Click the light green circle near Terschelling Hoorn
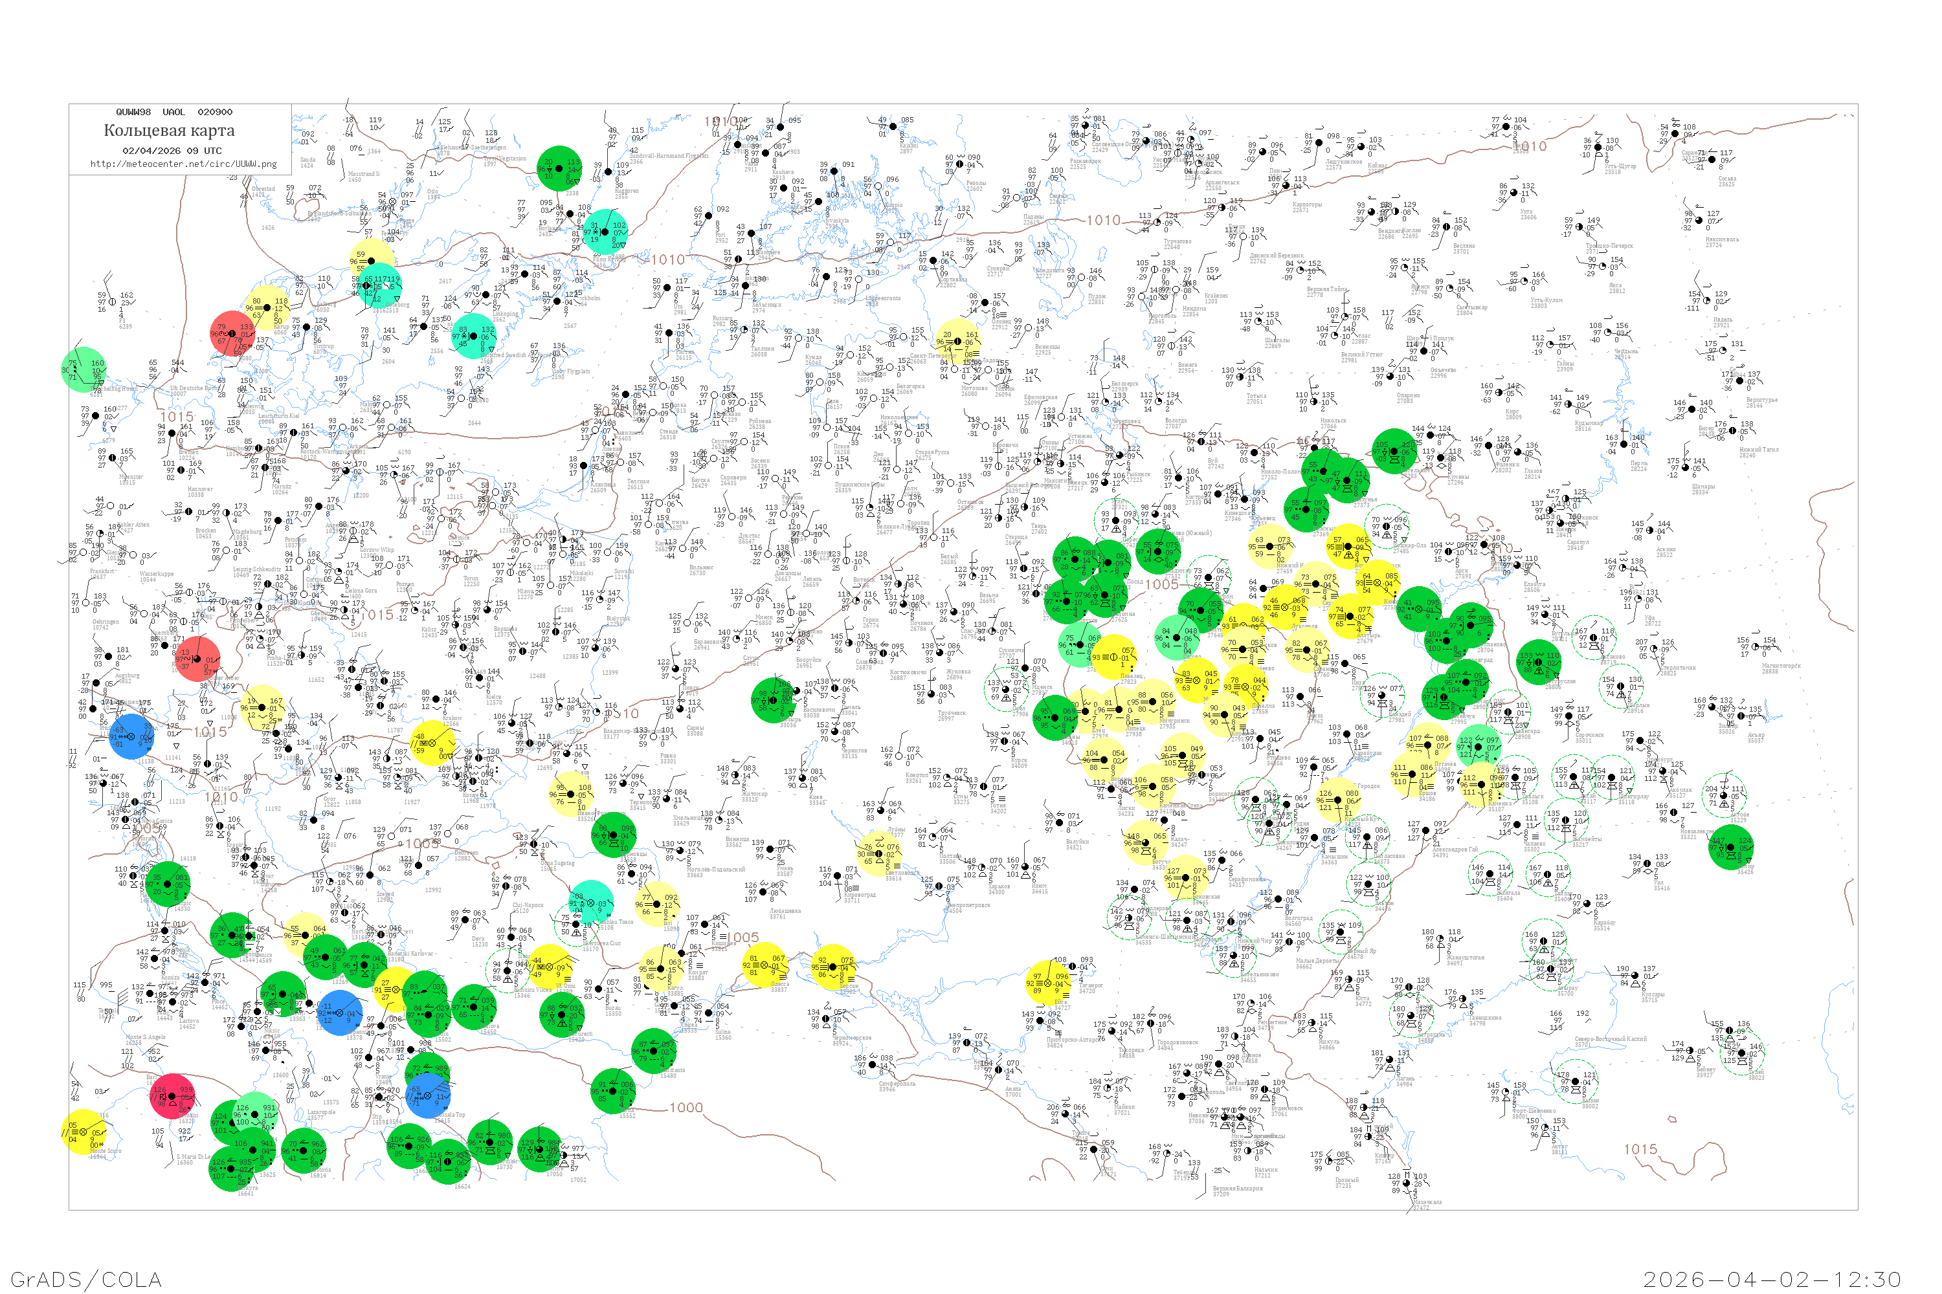1942x1294 pixels. click(x=84, y=369)
